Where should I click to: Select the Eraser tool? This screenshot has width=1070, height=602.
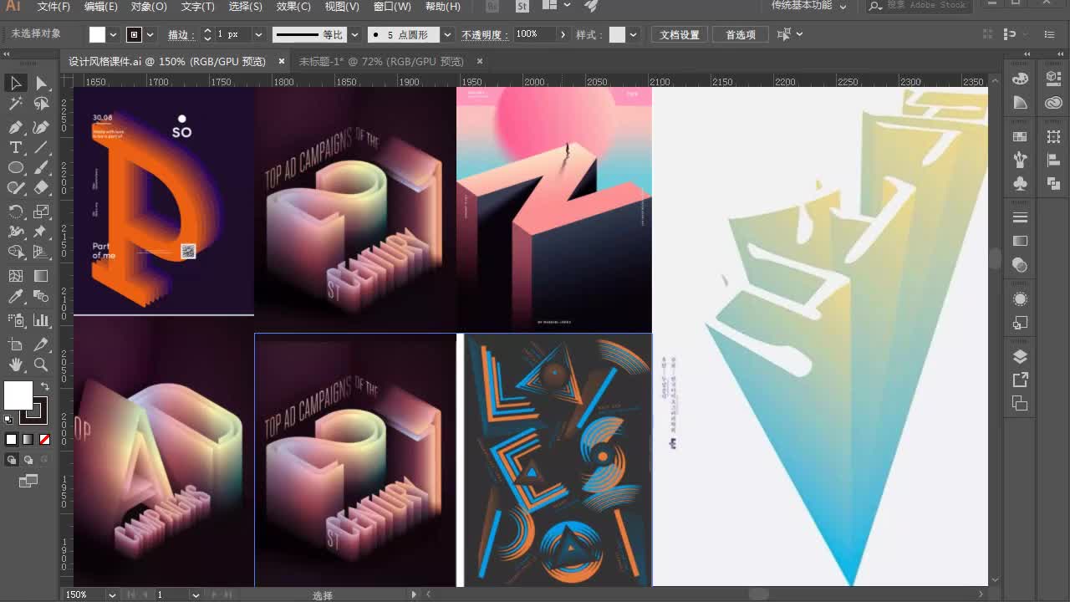pos(41,187)
